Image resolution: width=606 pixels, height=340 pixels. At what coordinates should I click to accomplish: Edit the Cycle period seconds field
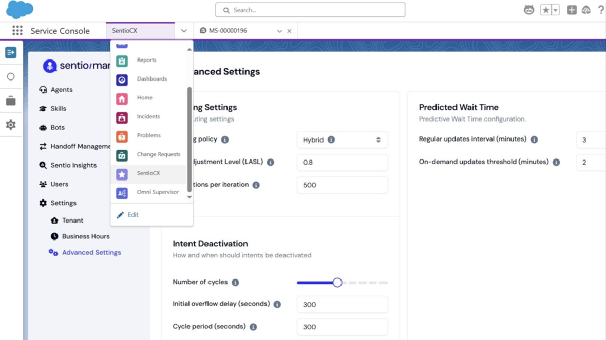point(342,327)
